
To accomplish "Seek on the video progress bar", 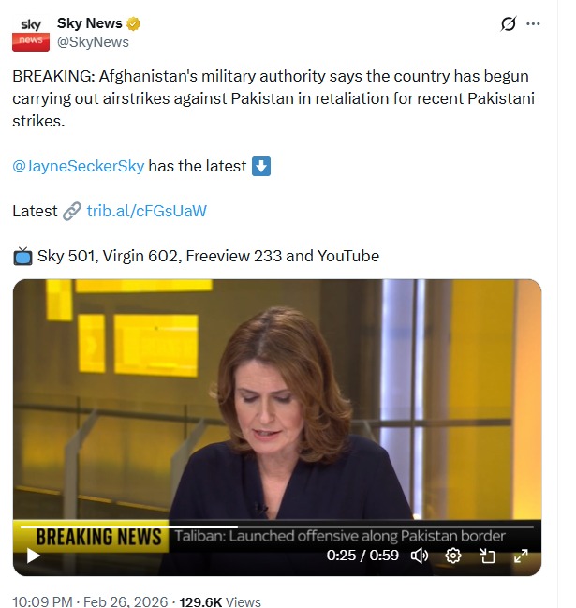I will pyautogui.click(x=276, y=527).
